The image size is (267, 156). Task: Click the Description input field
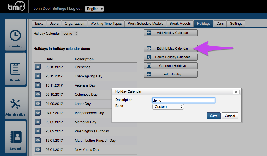[x=183, y=100]
